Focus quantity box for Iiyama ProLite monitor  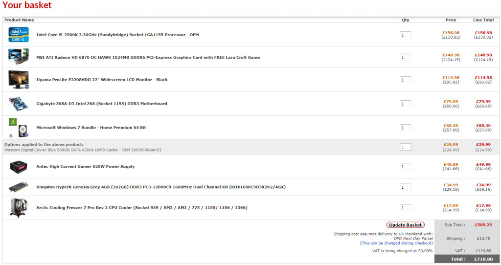pos(406,80)
